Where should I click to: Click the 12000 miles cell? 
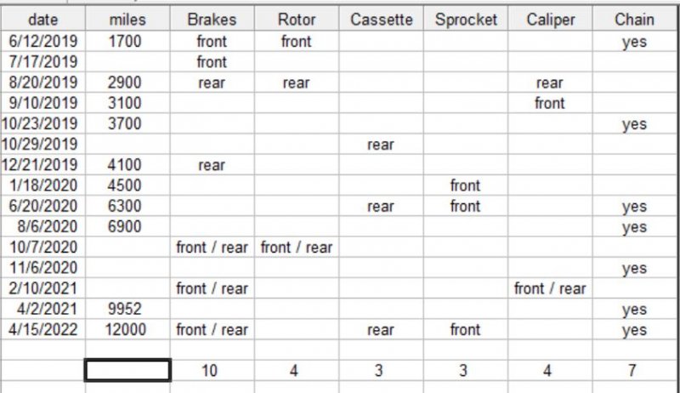127,330
